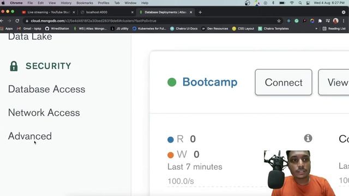Switch to the Live streaming YouTube Studio tab

point(49,12)
